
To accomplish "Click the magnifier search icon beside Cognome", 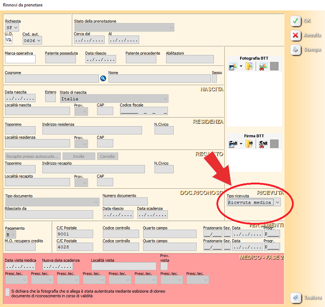I will click(103, 78).
